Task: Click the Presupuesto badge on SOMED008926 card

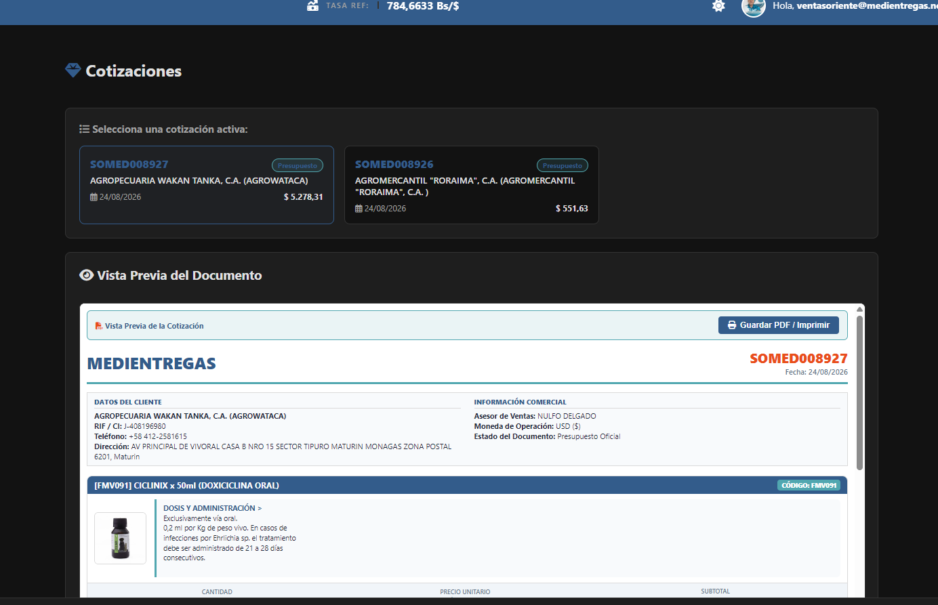Action: click(563, 165)
